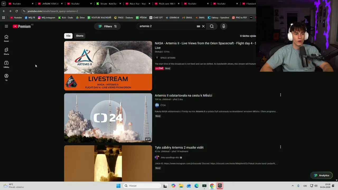Expand the tab search dropdown arrow
This screenshot has height=190, width=338.
pyautogui.click(x=3, y=4)
